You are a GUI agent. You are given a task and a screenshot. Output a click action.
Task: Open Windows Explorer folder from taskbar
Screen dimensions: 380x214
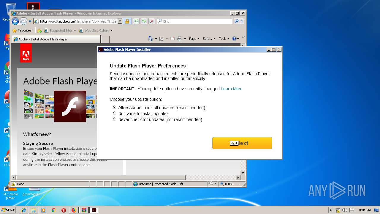[34, 210]
